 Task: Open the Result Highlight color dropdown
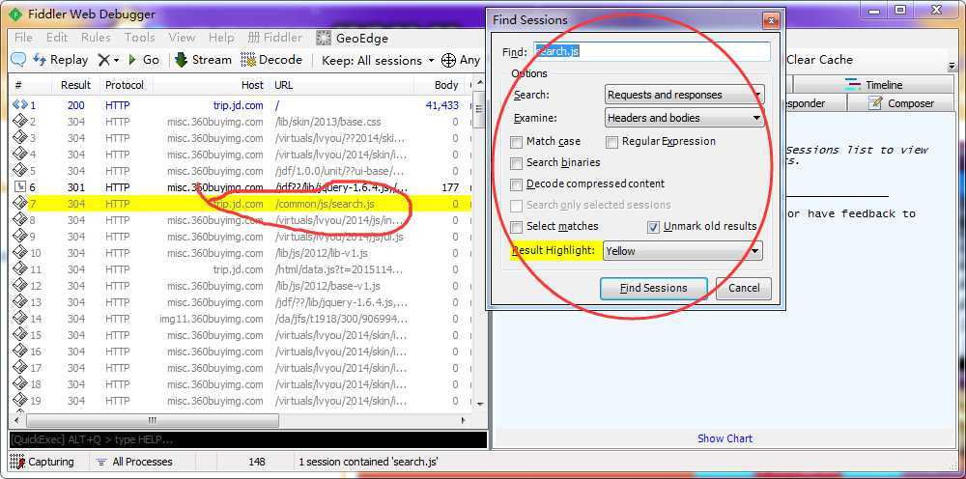tap(683, 250)
